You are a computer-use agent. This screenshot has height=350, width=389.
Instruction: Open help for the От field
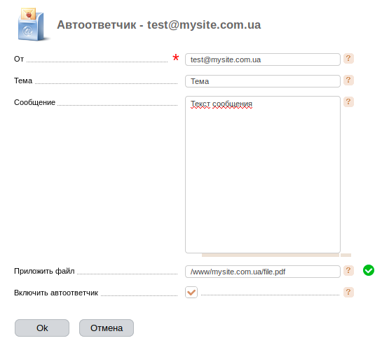[348, 59]
